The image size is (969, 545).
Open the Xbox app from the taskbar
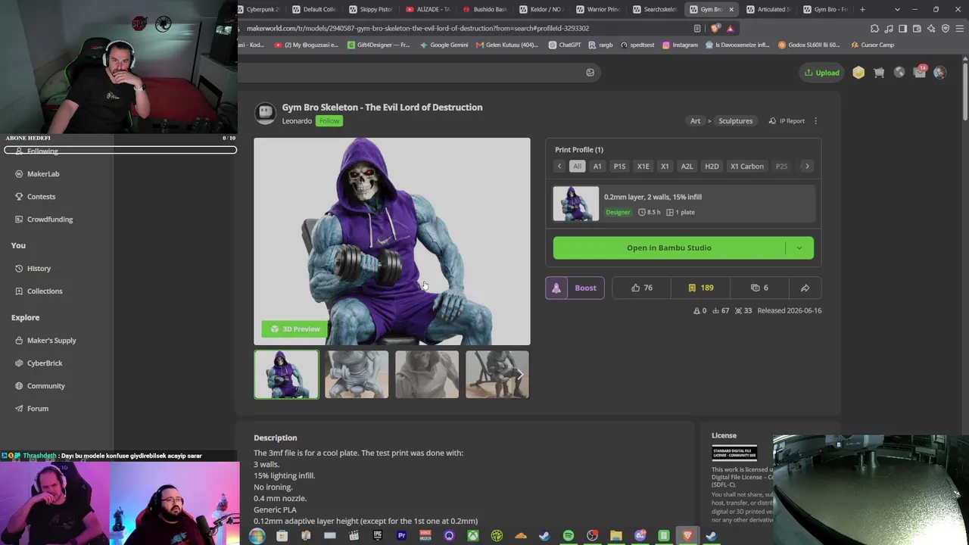tap(472, 536)
